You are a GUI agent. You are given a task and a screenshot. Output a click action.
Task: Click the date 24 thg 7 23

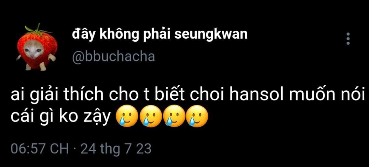[116, 149]
